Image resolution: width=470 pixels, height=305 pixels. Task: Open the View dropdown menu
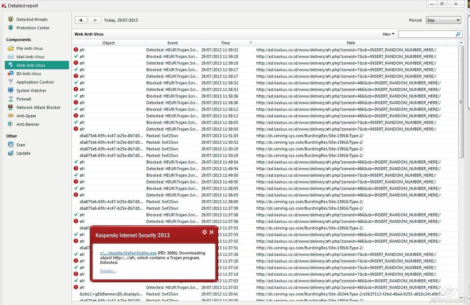click(x=388, y=34)
